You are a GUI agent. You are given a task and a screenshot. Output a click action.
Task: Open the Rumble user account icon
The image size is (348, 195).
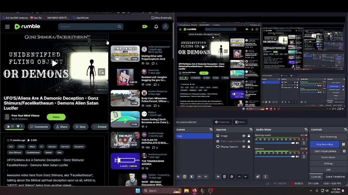click(166, 27)
